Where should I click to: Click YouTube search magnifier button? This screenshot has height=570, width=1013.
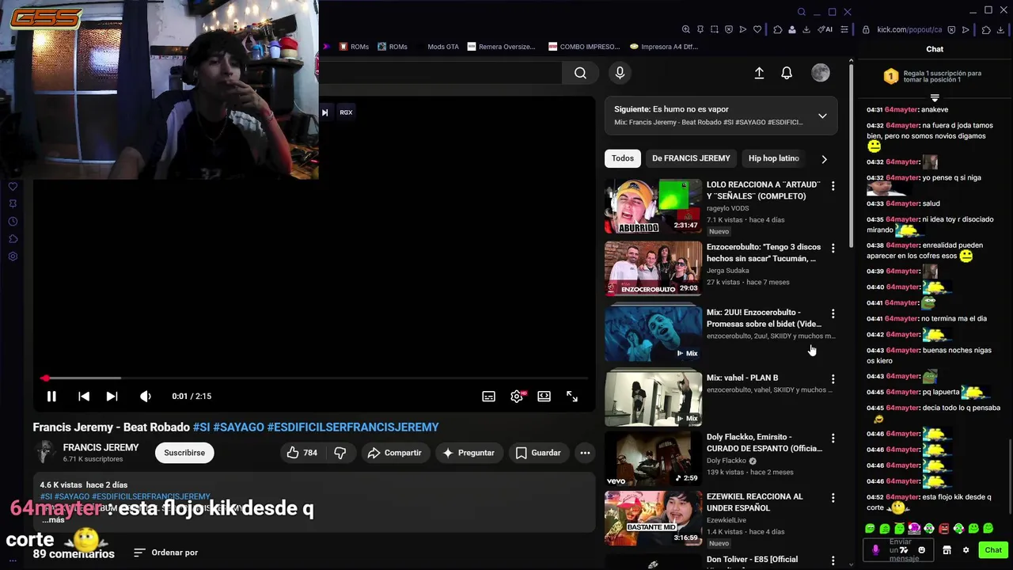pyautogui.click(x=580, y=73)
